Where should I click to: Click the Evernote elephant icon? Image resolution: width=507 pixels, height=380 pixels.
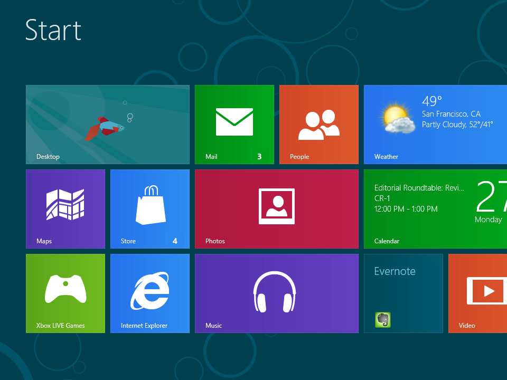click(x=382, y=319)
